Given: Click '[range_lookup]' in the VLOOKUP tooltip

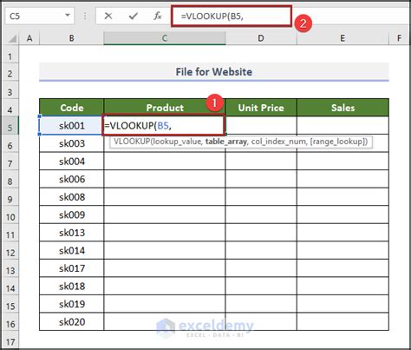Looking at the screenshot, I should (x=337, y=142).
